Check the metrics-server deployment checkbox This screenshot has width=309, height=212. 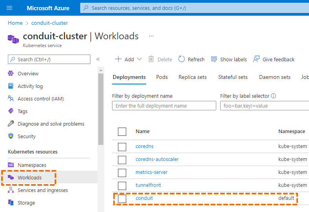pos(122,173)
